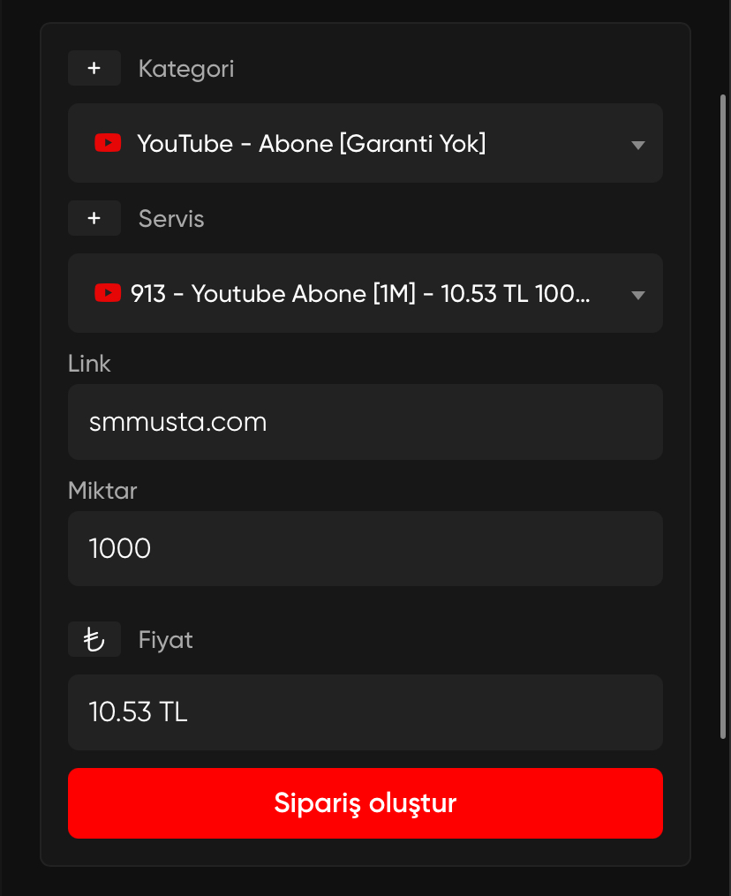Open the YouTube - Abone [Garanti Yok] category selector
This screenshot has width=731, height=896.
365,143
